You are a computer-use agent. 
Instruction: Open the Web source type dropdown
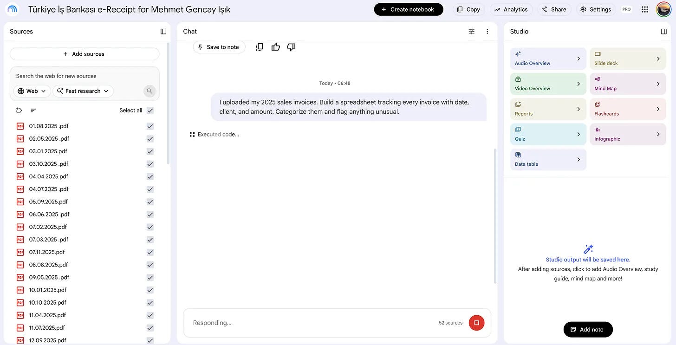click(32, 91)
